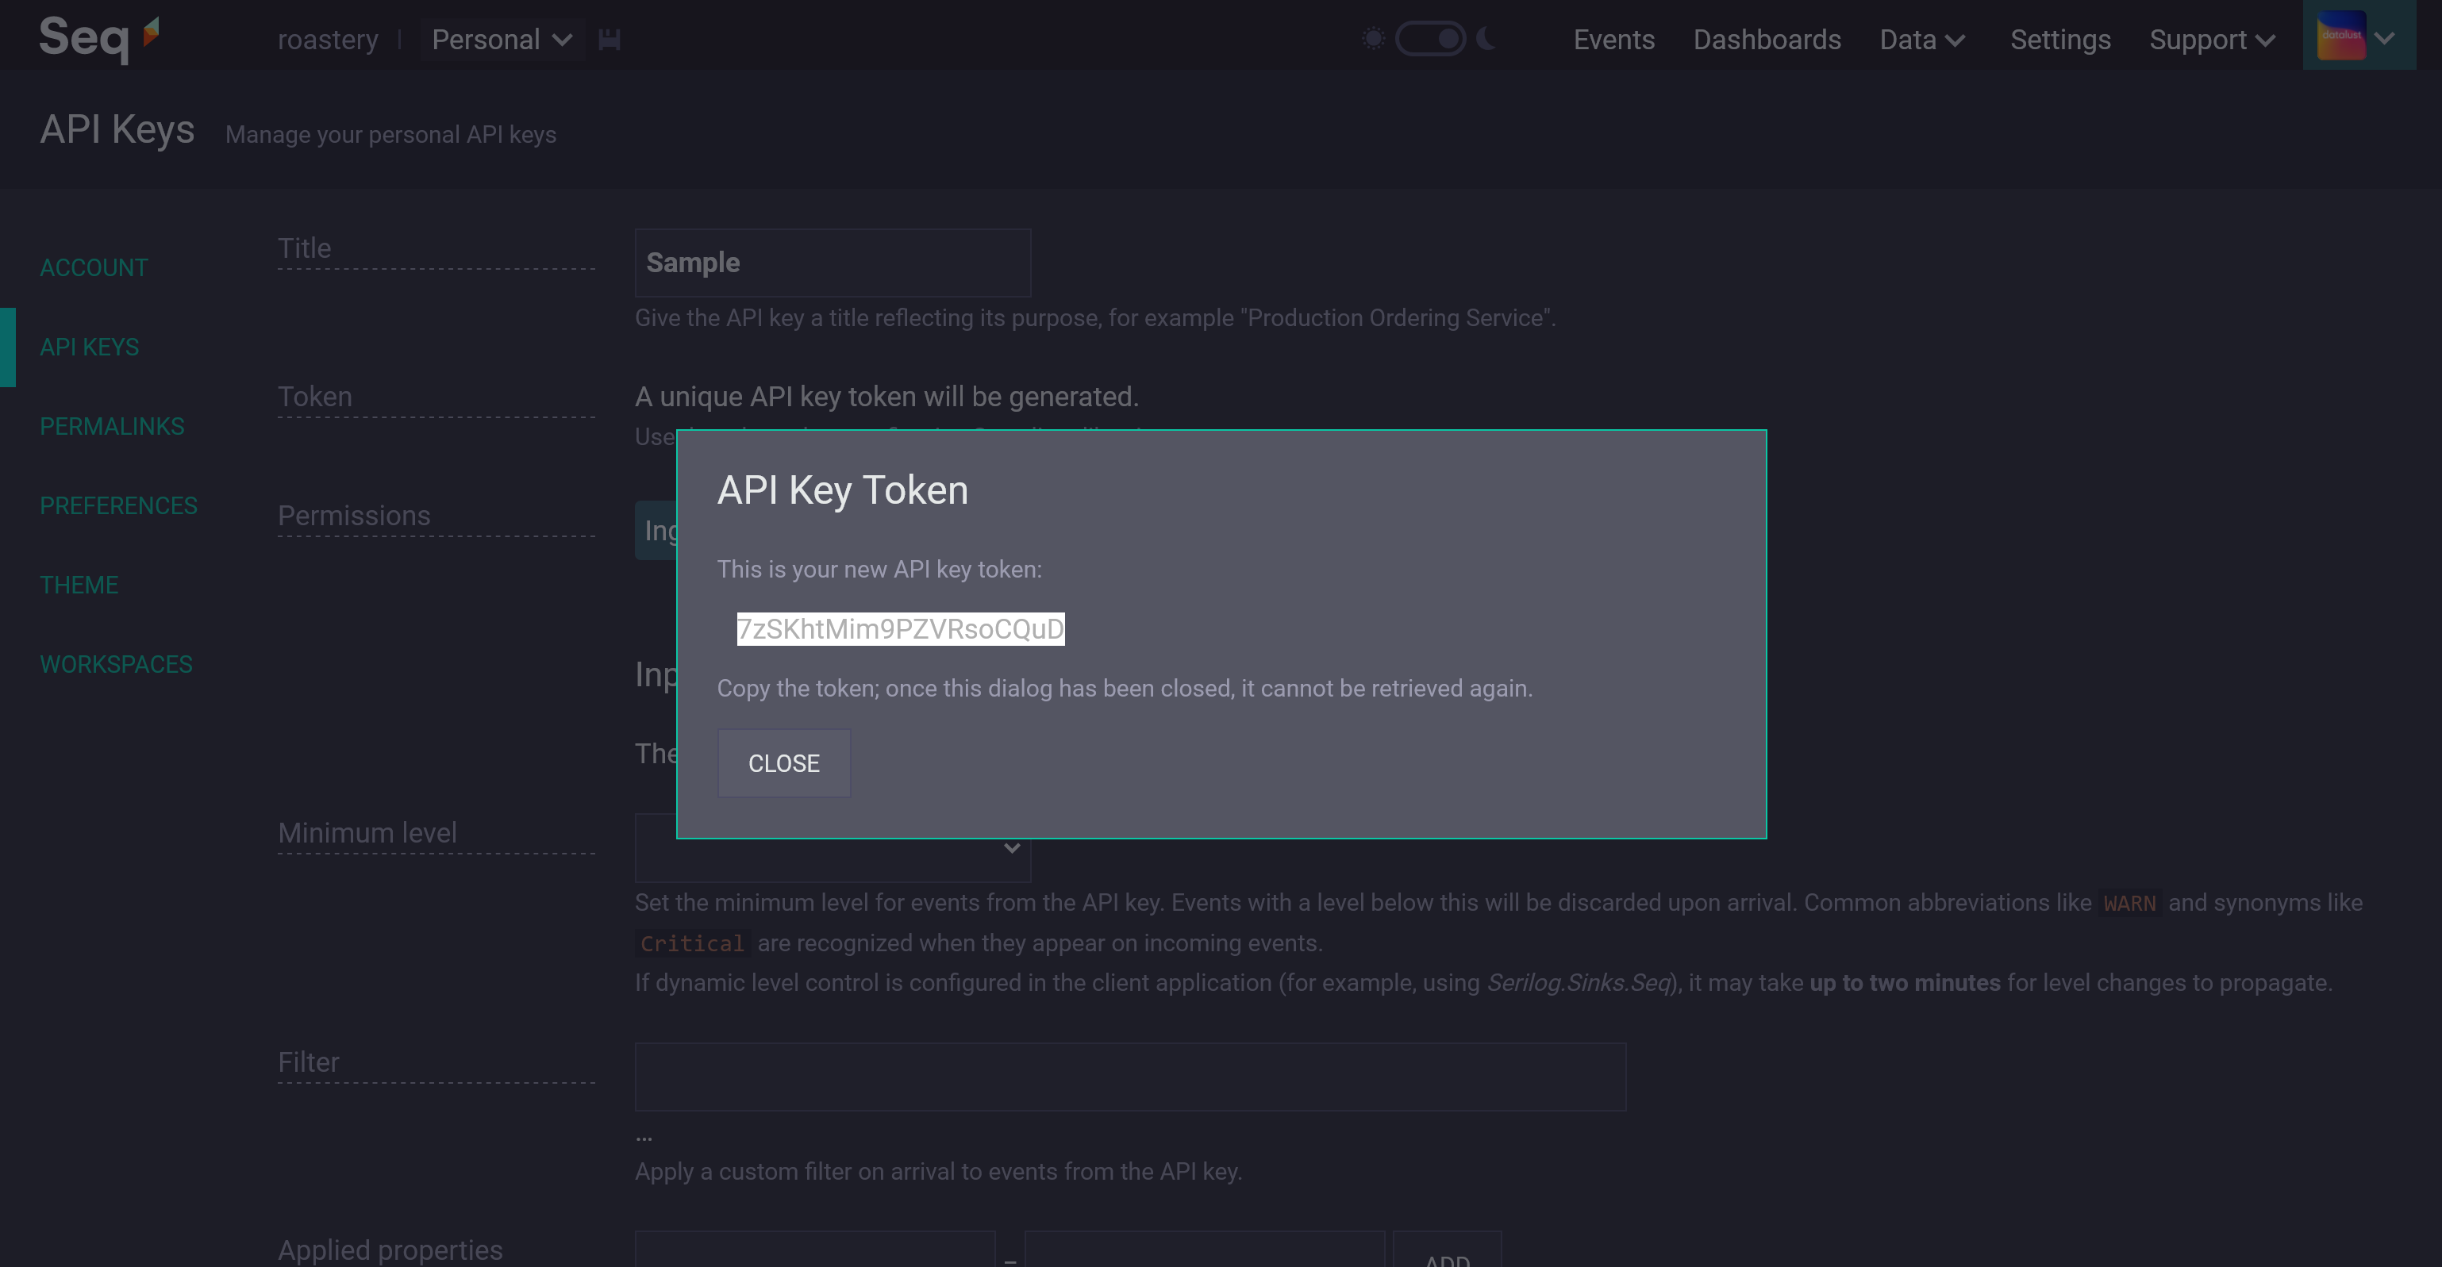Open Settings in the top navigation
The width and height of the screenshot is (2442, 1267).
pyautogui.click(x=2060, y=40)
